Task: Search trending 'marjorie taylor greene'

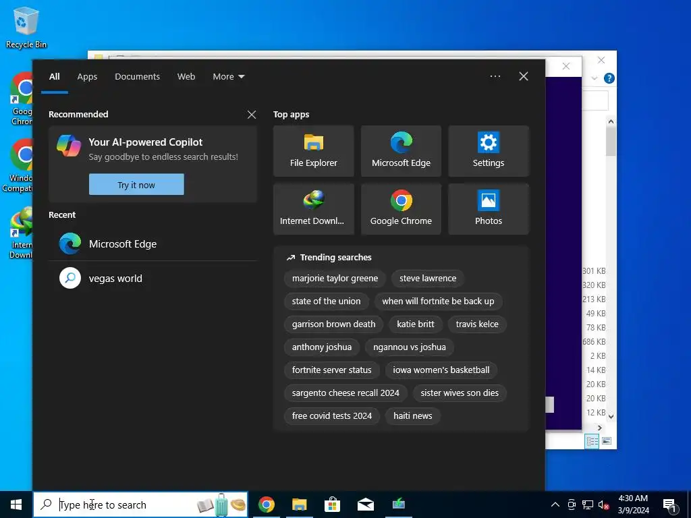Action: [x=335, y=279]
